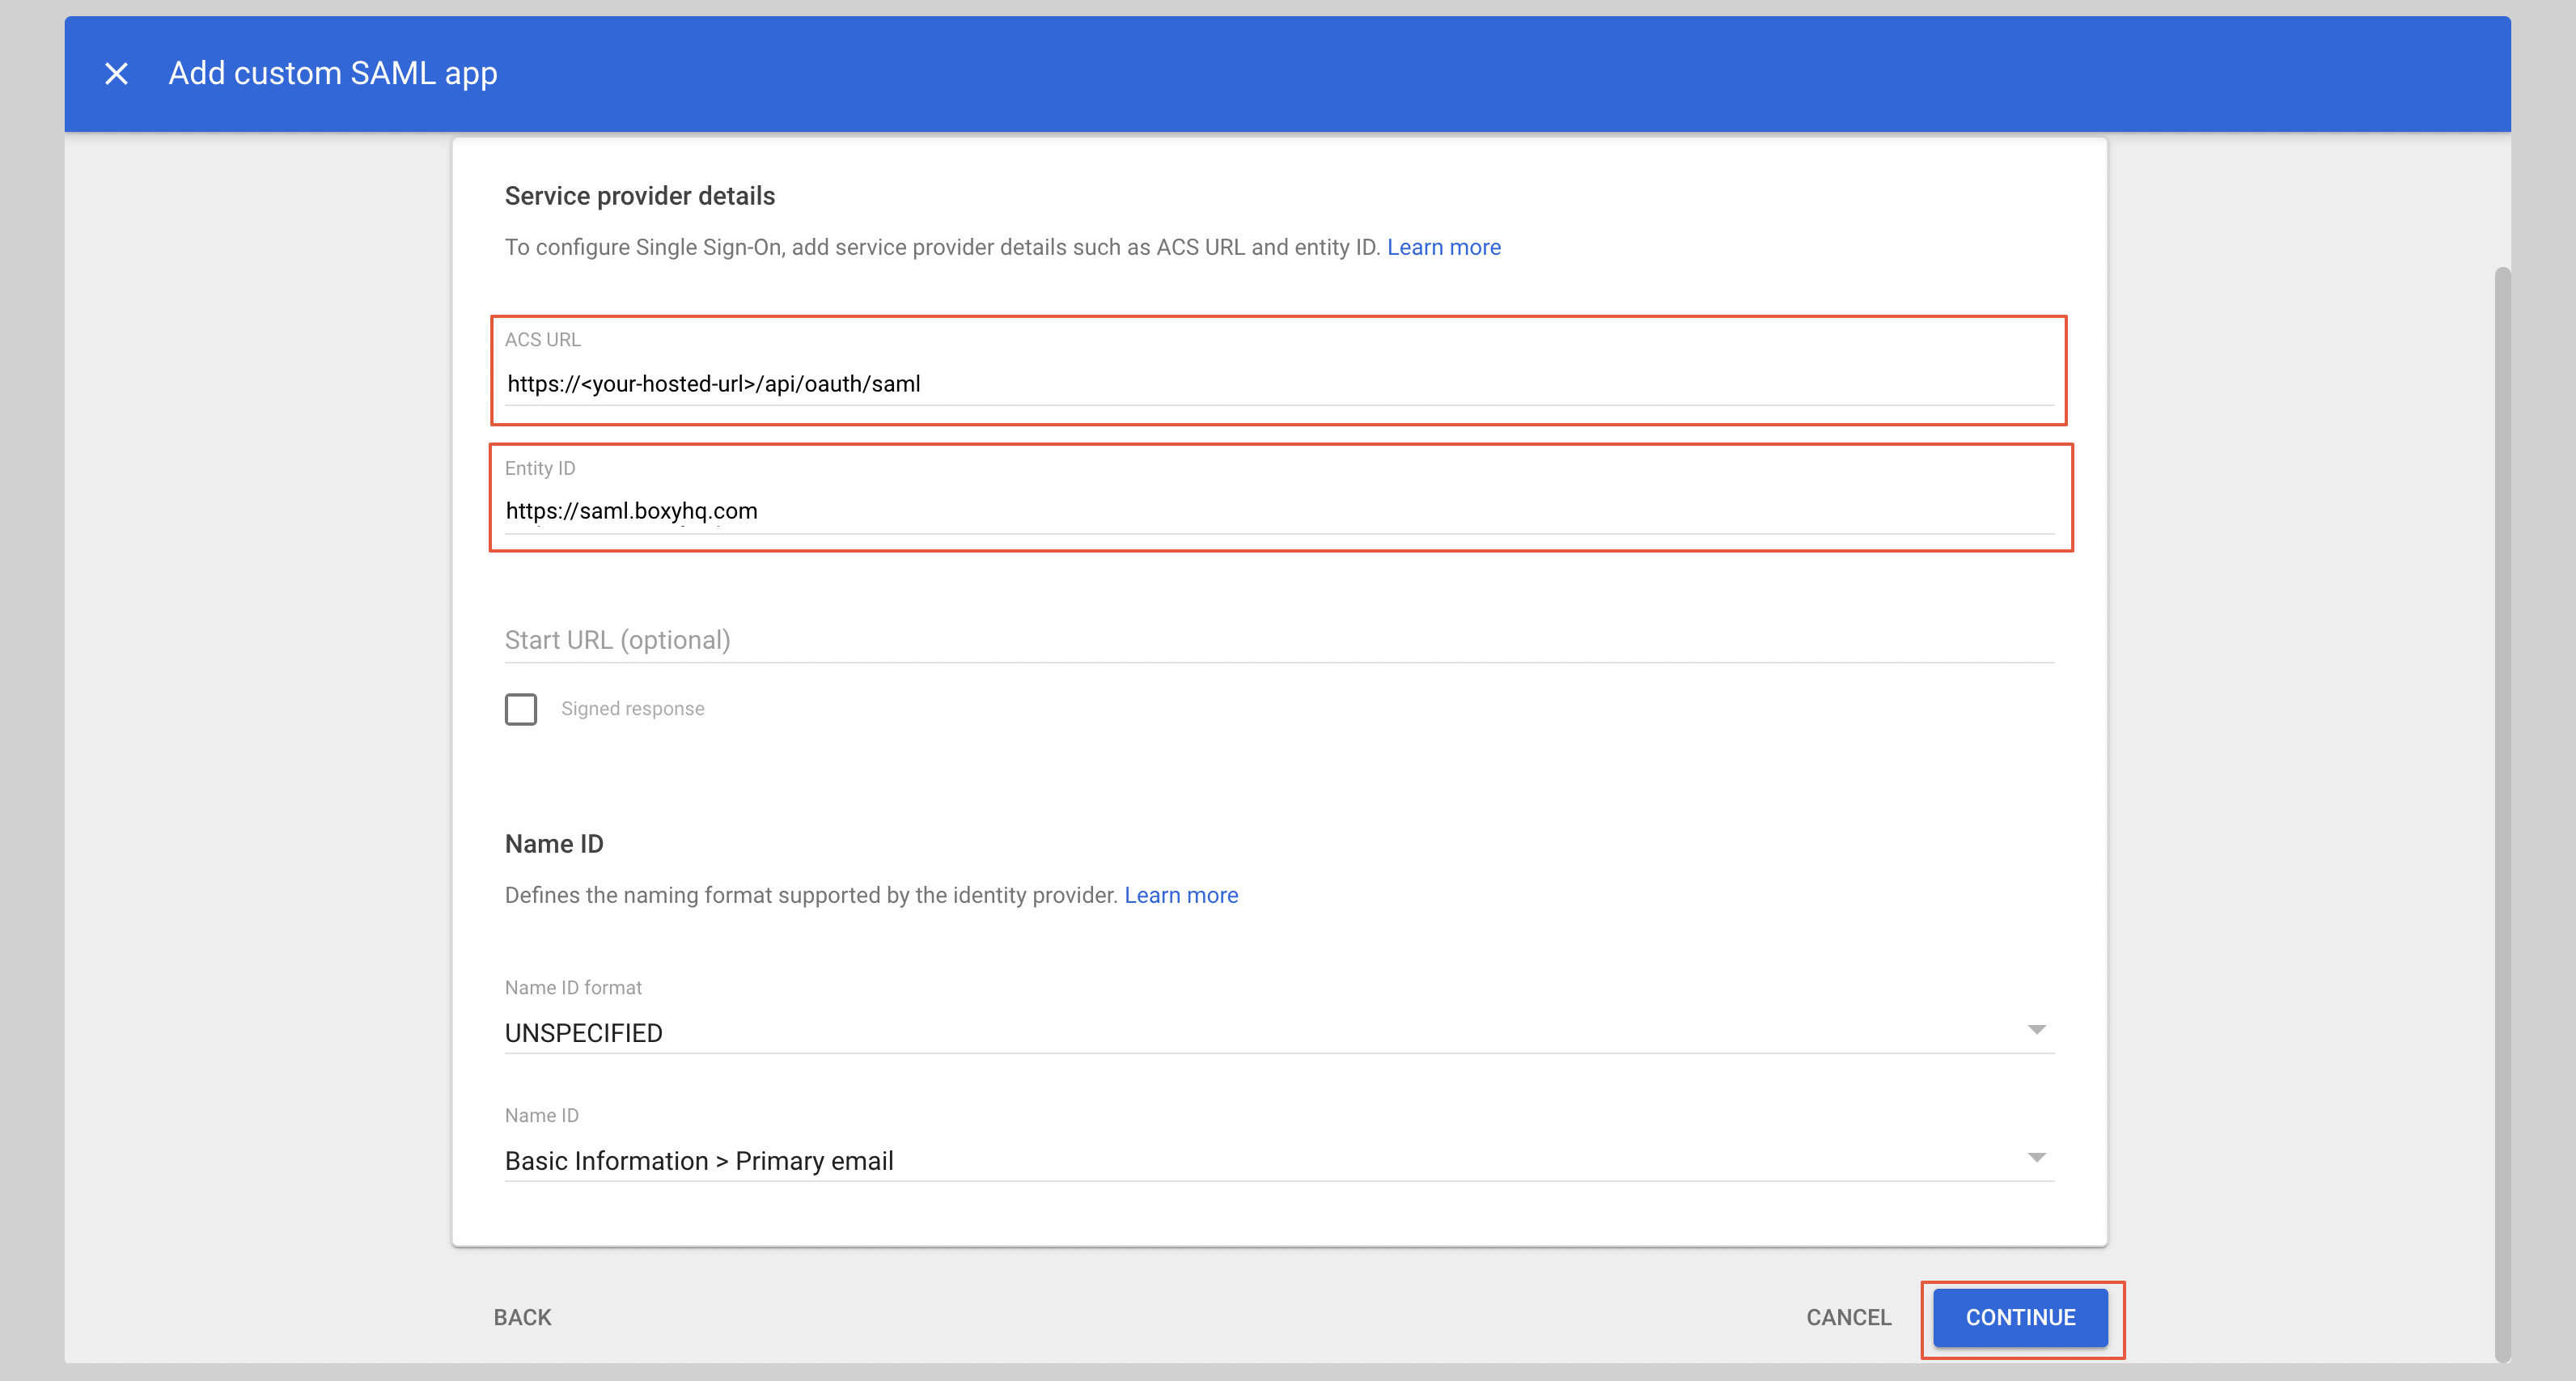Expand the UNSPECIFIED format selector arrow
Viewport: 2576px width, 1381px height.
pyautogui.click(x=2037, y=1028)
